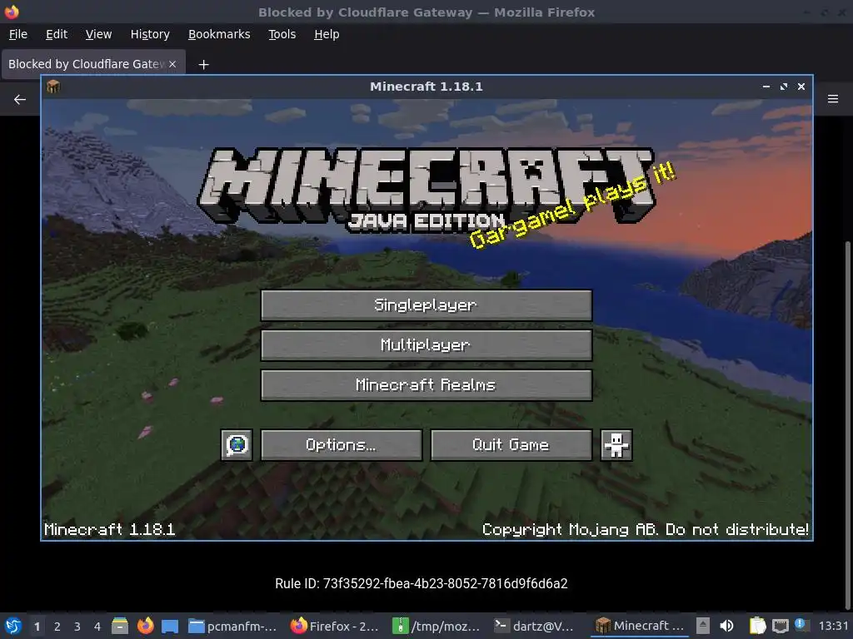The image size is (853, 639).
Task: Launch Firefox from taskbar quicklaunch
Action: 145,626
